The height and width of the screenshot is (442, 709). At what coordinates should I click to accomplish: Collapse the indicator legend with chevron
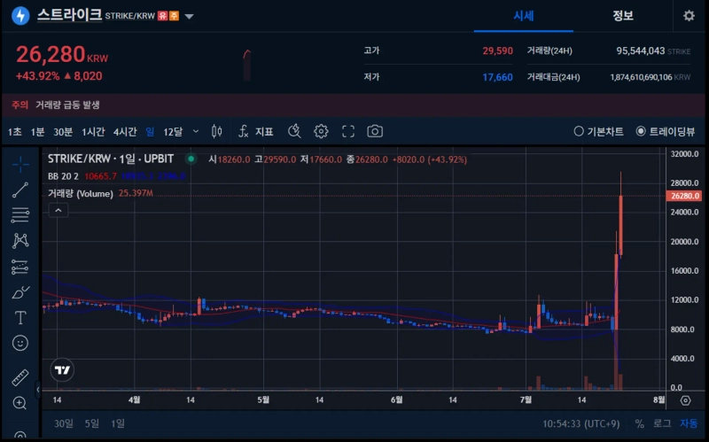pyautogui.click(x=58, y=211)
